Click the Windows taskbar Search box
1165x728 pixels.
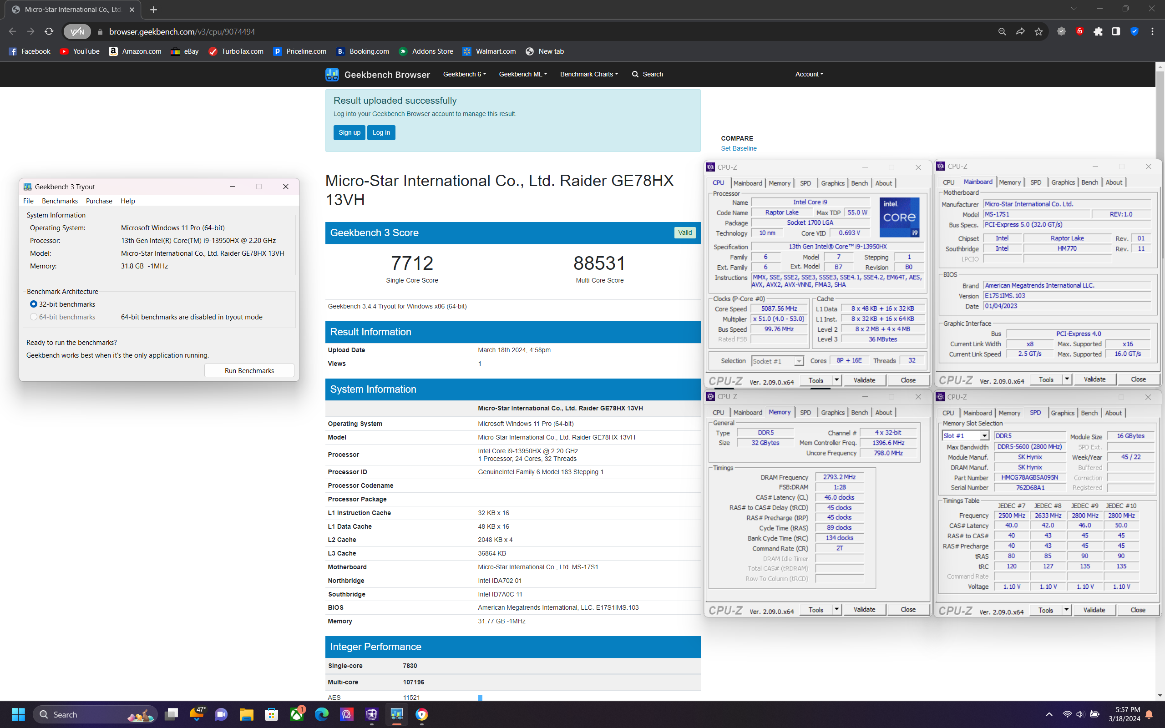click(x=95, y=714)
